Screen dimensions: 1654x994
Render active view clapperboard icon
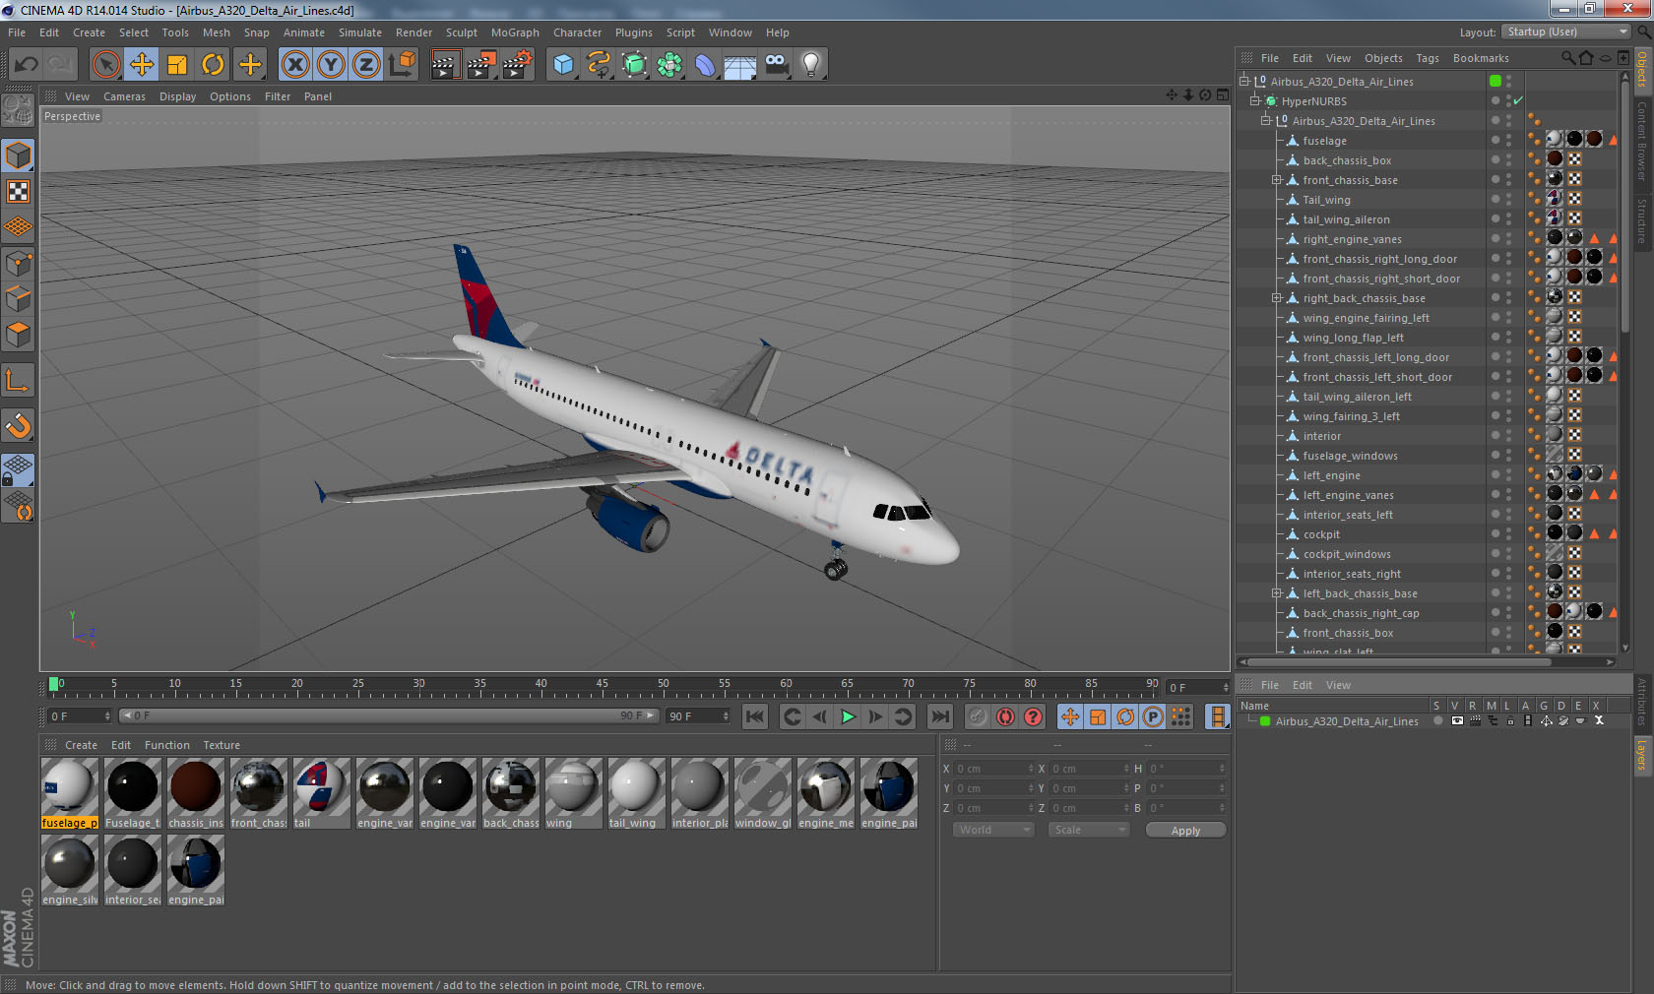[x=445, y=65]
